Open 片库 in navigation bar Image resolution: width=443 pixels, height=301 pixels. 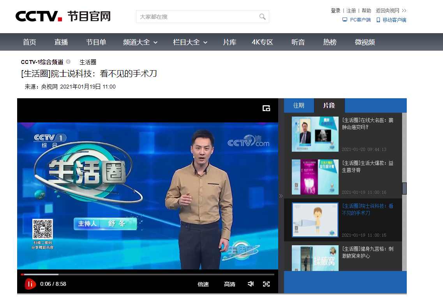click(230, 42)
